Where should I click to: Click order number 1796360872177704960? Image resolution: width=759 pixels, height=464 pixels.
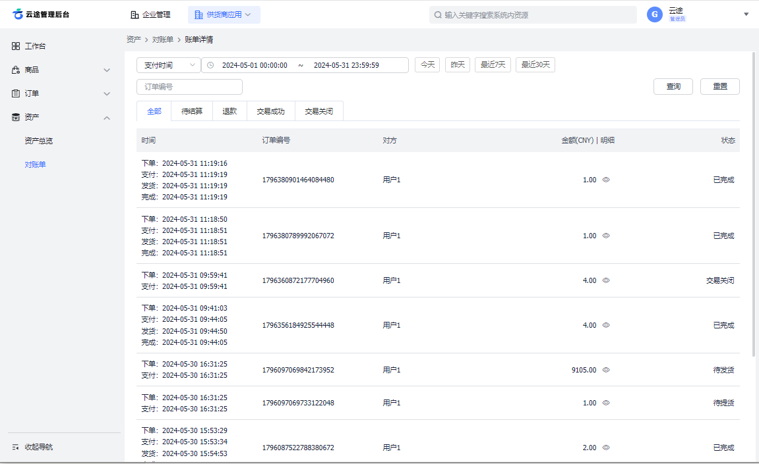(x=298, y=280)
